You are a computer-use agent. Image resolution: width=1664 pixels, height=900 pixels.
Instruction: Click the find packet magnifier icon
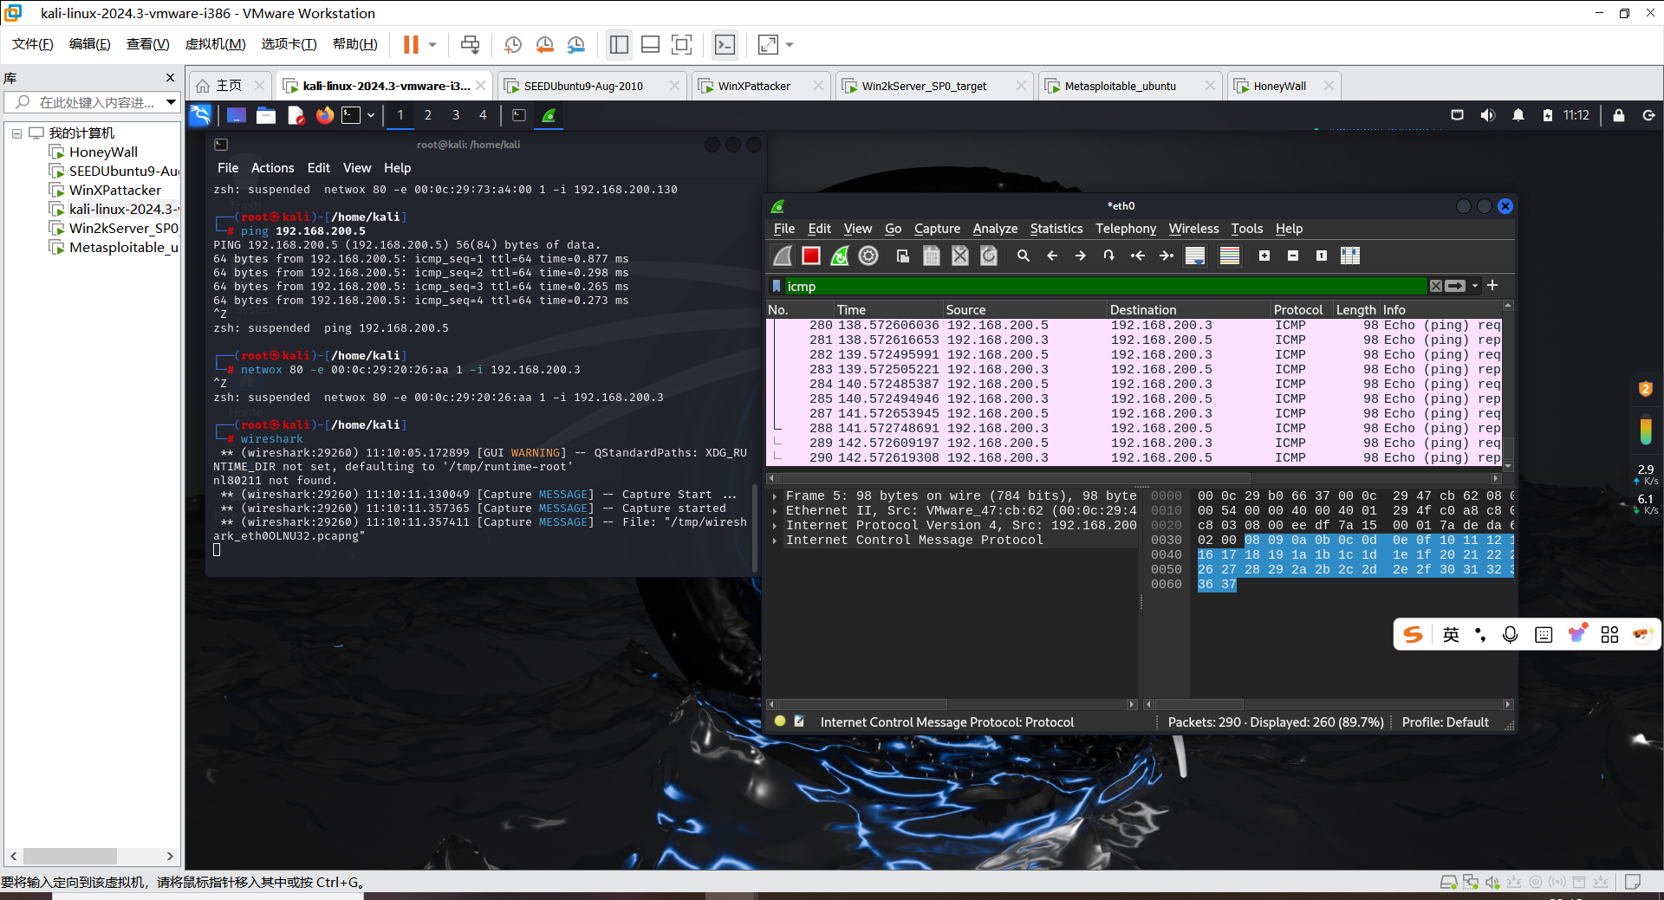pos(1024,256)
